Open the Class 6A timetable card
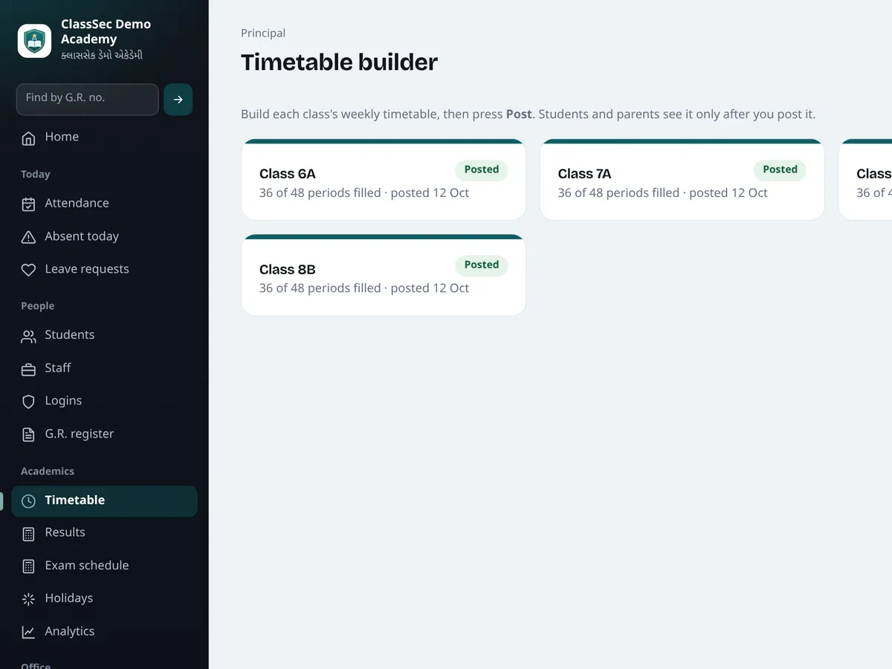 (384, 180)
